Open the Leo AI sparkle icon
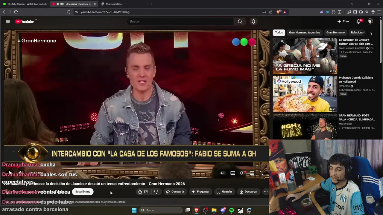Image resolution: width=383 pixels, height=215 pixels. click(x=367, y=12)
